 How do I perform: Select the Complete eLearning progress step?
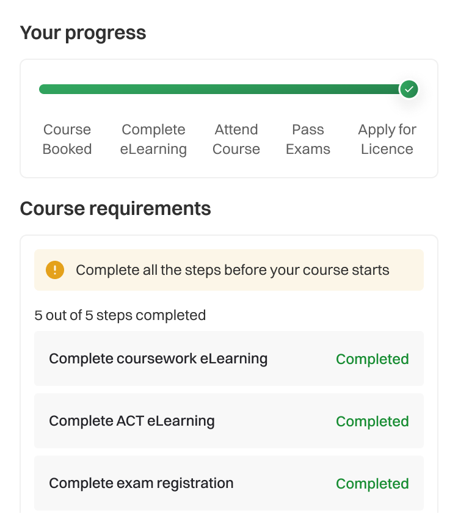click(x=153, y=139)
